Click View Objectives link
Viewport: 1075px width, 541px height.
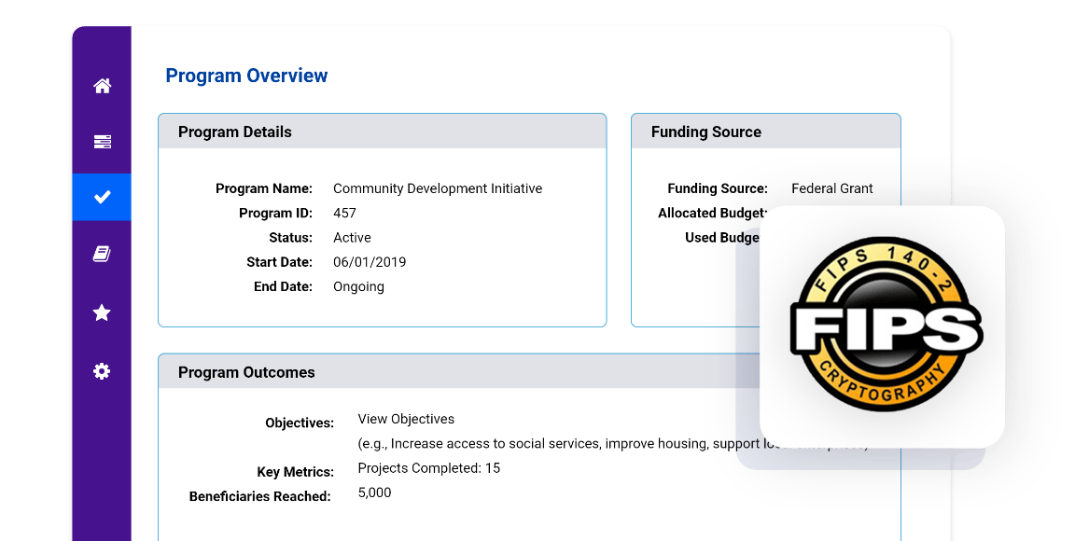(406, 419)
